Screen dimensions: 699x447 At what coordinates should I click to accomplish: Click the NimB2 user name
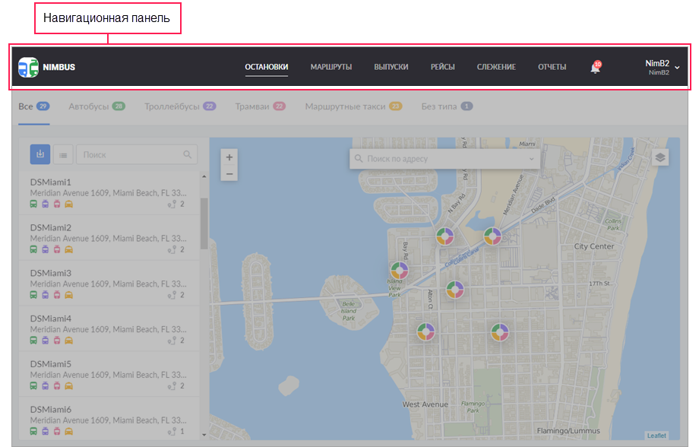coord(657,64)
